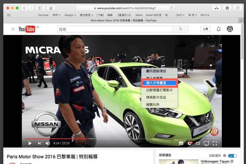
Task: Open the Gmail 收件匣 bookmark
Action: [154, 15]
